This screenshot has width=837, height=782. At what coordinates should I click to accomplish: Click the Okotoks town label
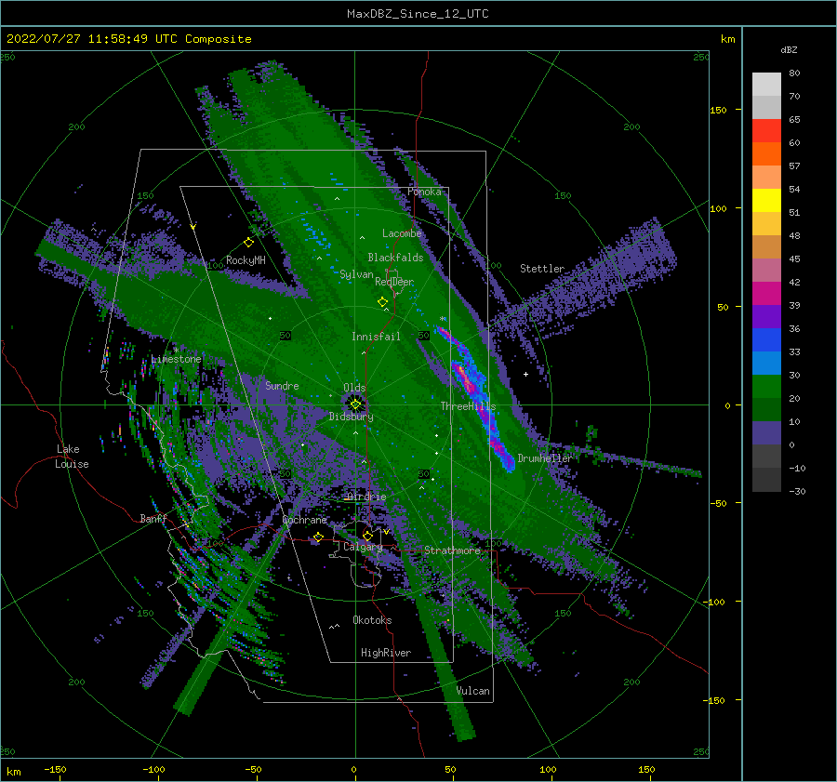coord(372,620)
